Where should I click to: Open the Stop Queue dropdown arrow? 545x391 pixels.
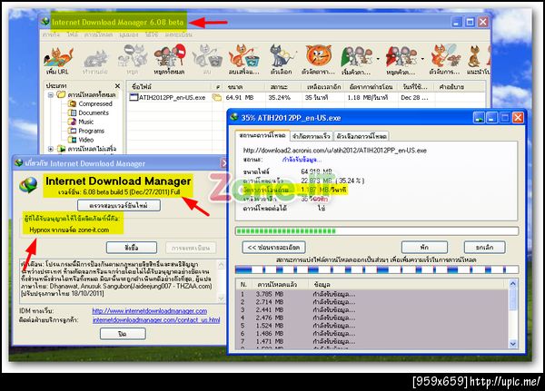[422, 59]
